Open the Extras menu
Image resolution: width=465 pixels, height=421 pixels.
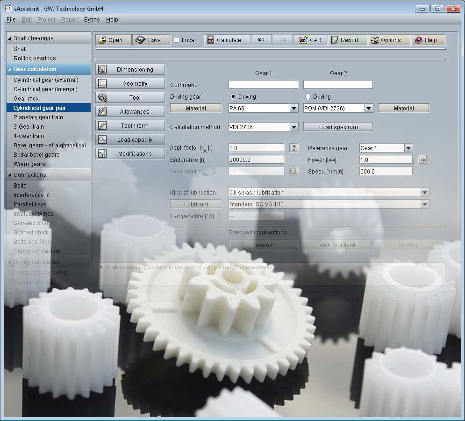[92, 20]
